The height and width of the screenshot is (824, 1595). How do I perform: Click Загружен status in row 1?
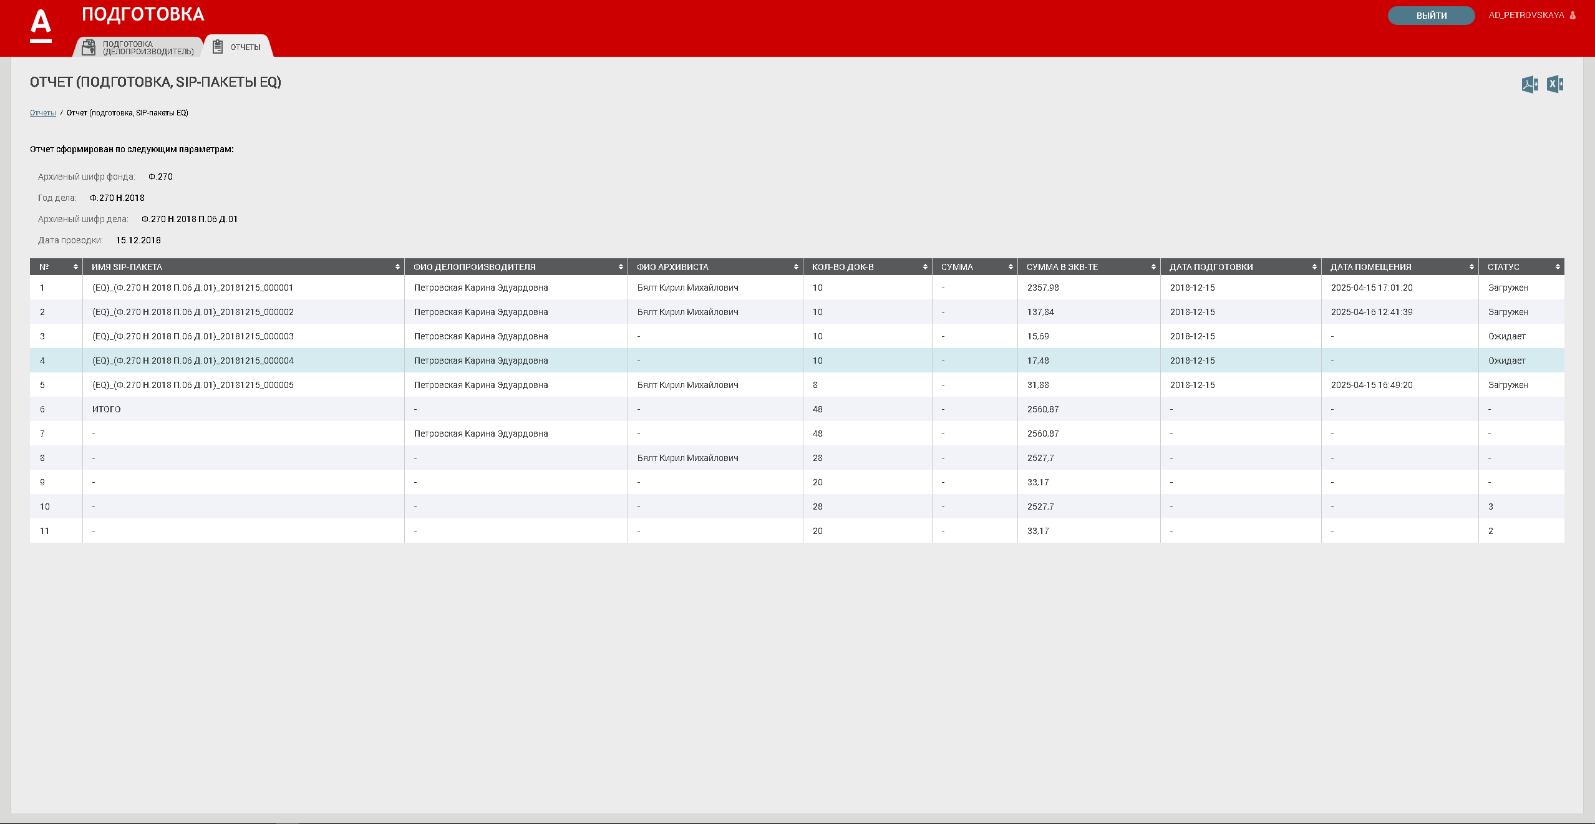(x=1508, y=288)
